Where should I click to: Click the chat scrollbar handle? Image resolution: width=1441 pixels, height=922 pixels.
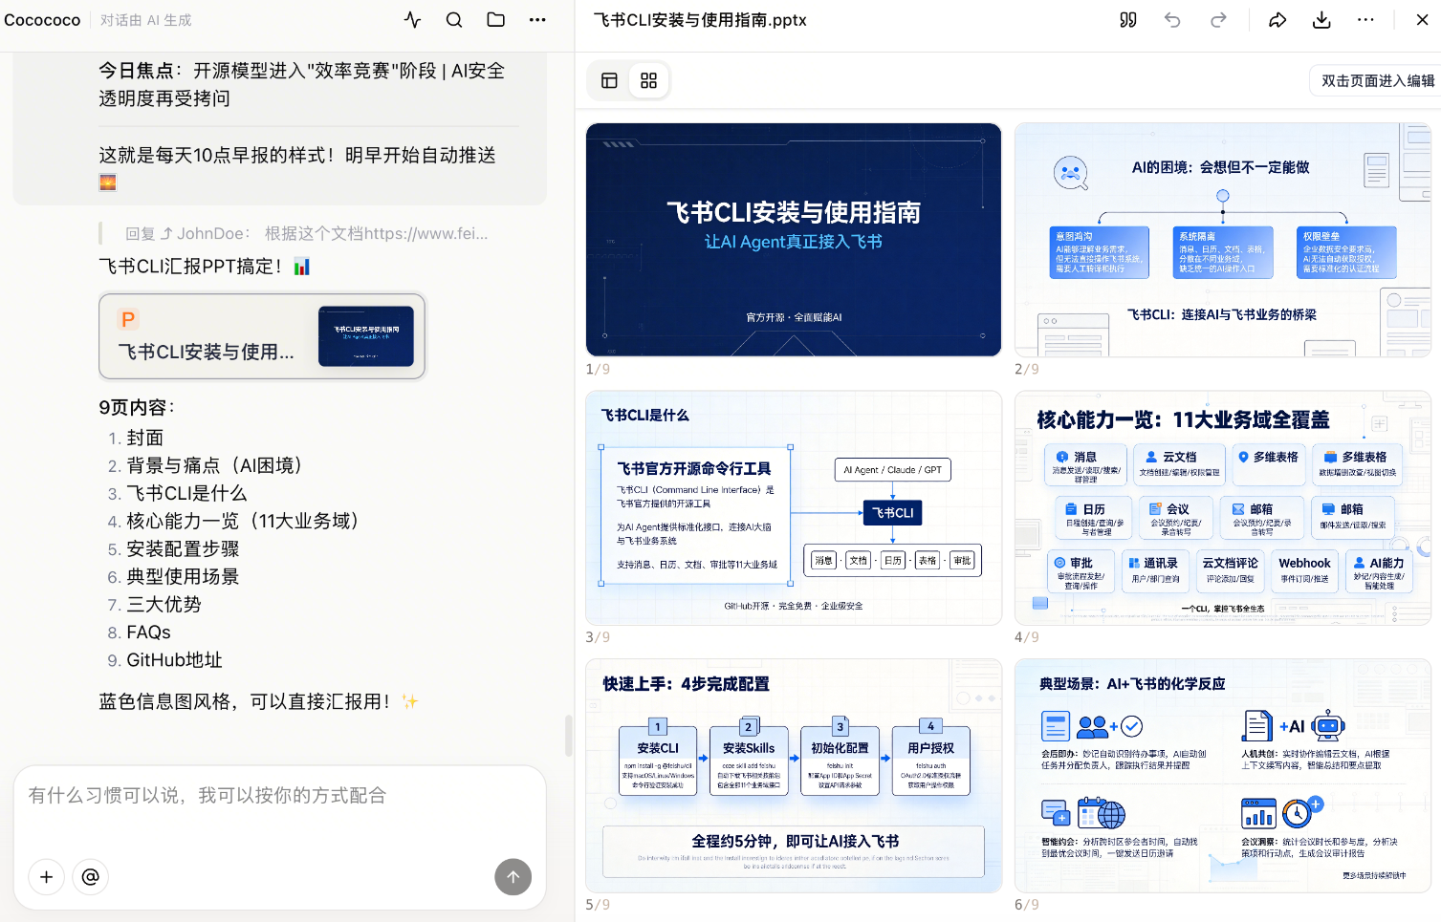[x=568, y=736]
